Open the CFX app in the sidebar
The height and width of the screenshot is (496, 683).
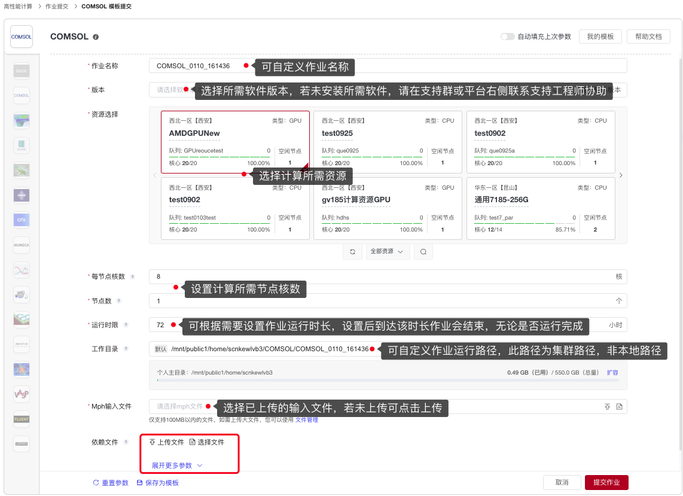tap(22, 220)
